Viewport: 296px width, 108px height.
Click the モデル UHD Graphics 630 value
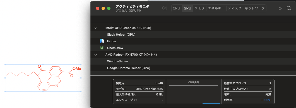pos(149,89)
